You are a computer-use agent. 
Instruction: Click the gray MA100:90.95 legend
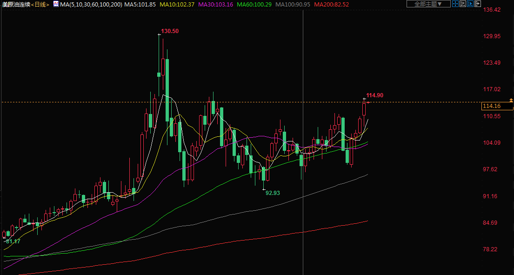(293, 4)
